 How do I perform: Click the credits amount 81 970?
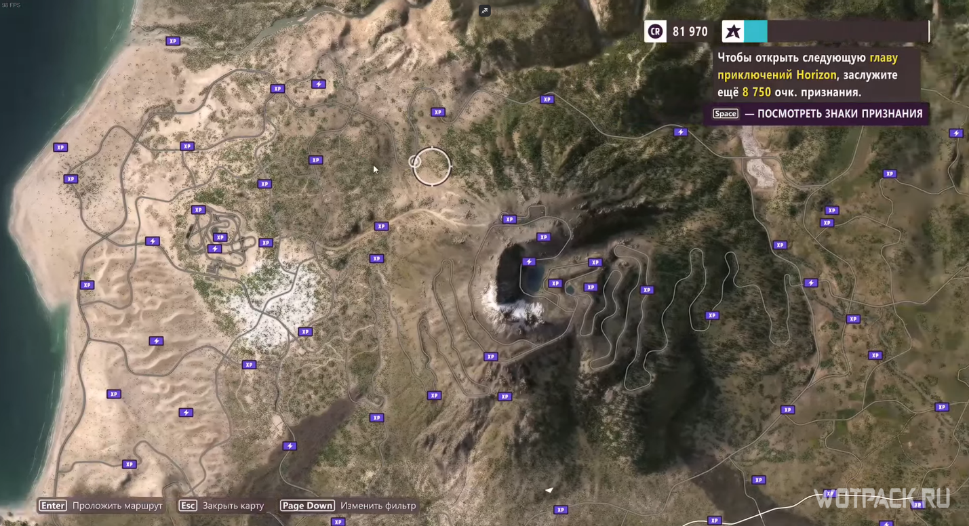pyautogui.click(x=690, y=31)
